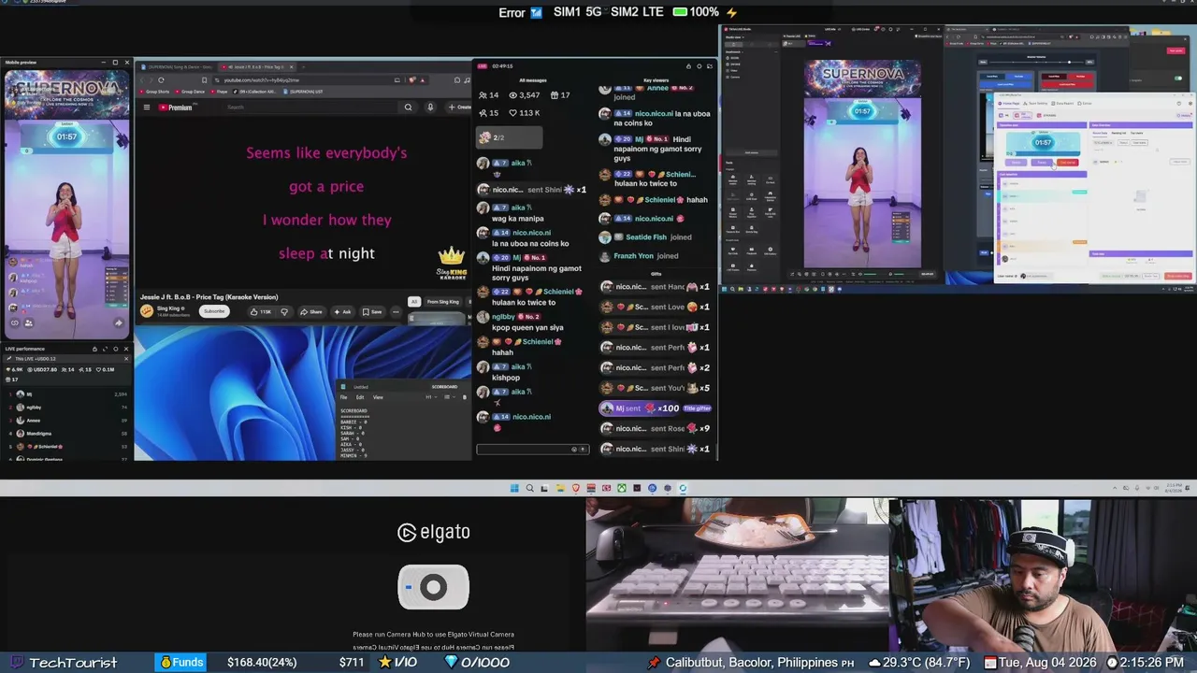Image resolution: width=1197 pixels, height=673 pixels.
Task: Open the Sing King channel name
Action: 170,308
